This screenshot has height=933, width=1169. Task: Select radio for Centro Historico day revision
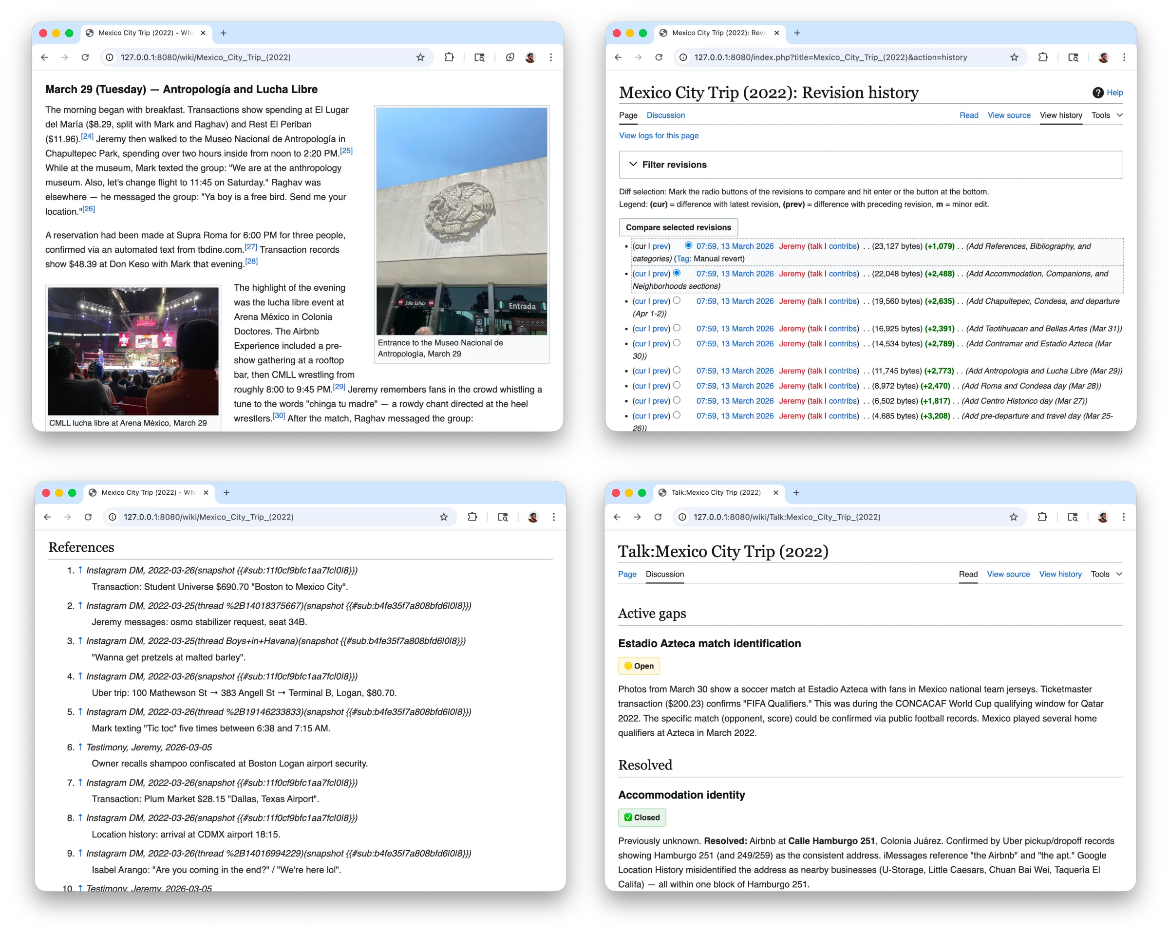(x=677, y=400)
